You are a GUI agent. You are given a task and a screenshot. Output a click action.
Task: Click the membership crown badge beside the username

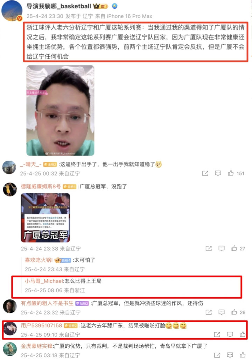point(100,6)
